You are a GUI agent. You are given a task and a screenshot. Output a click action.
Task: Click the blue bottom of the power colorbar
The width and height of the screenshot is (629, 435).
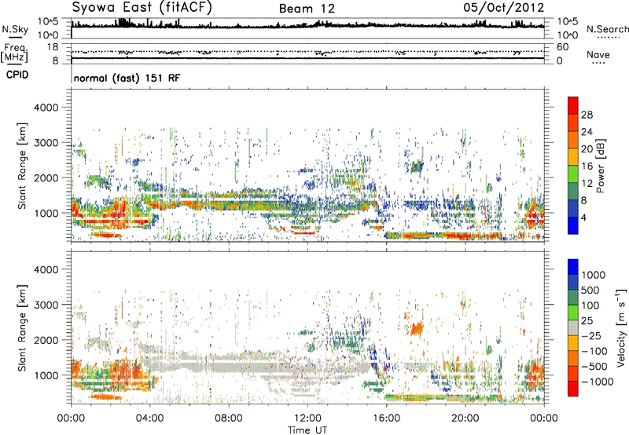point(573,225)
